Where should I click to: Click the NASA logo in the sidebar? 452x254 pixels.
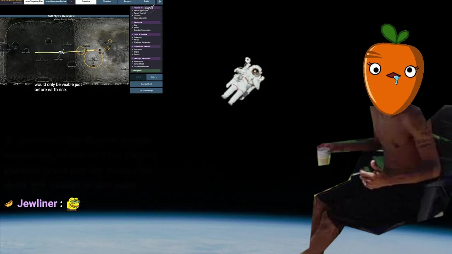(149, 8)
